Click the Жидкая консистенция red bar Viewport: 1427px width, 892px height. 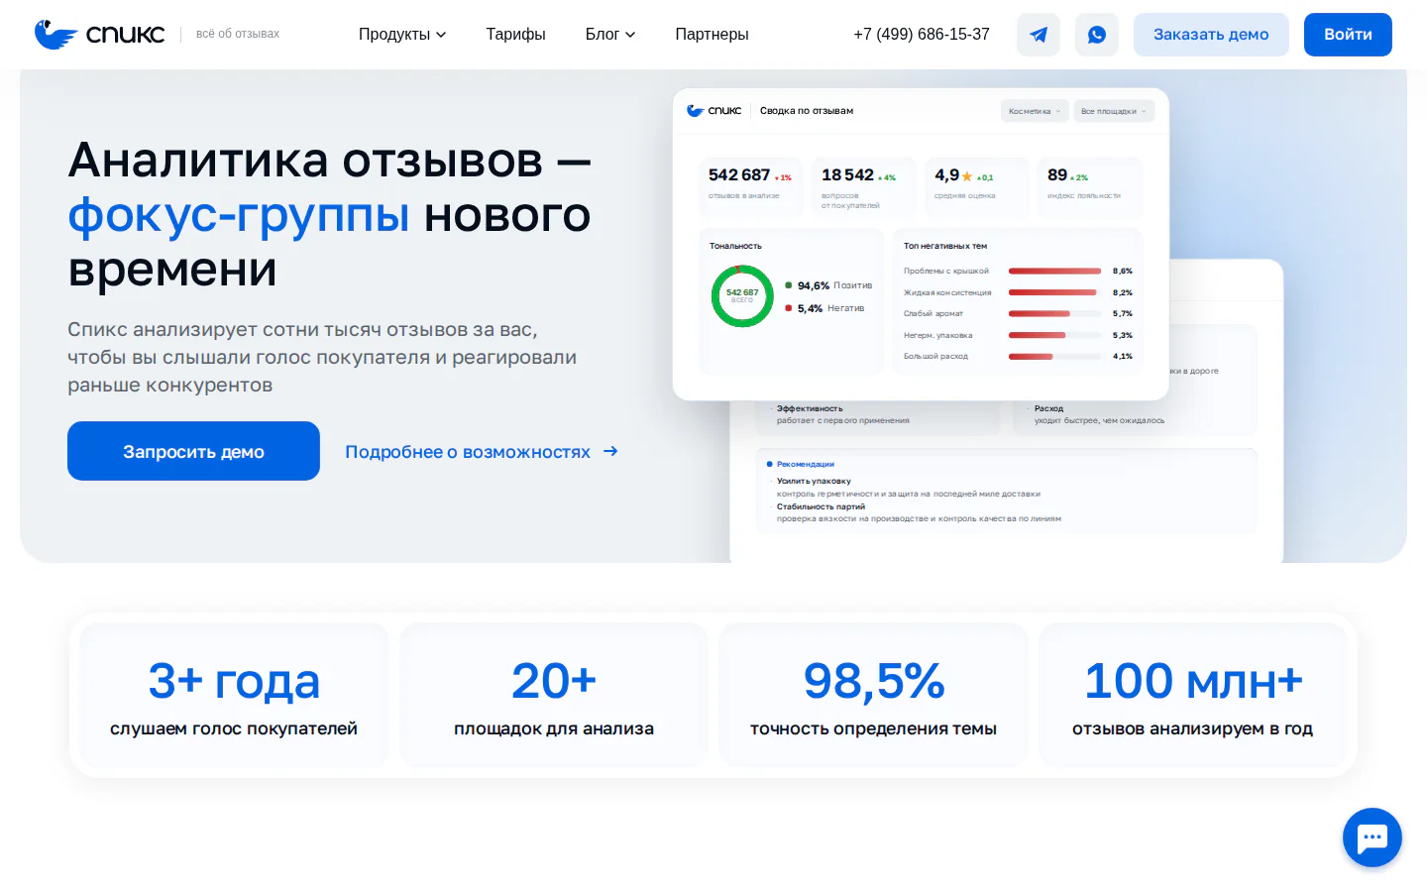1052,292
